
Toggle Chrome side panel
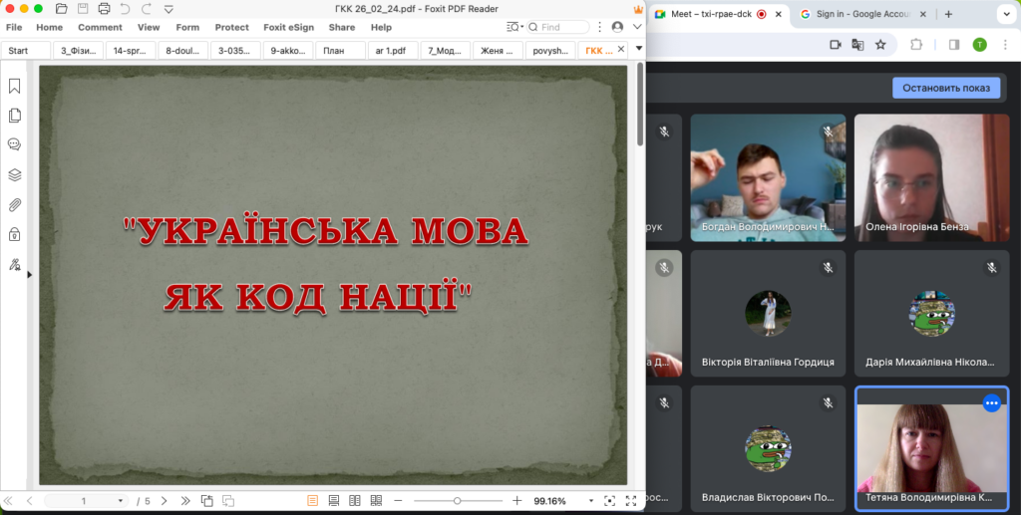click(954, 44)
